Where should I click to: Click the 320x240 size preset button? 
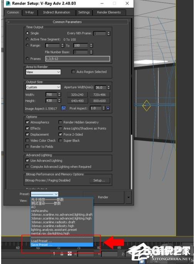pos(77,95)
